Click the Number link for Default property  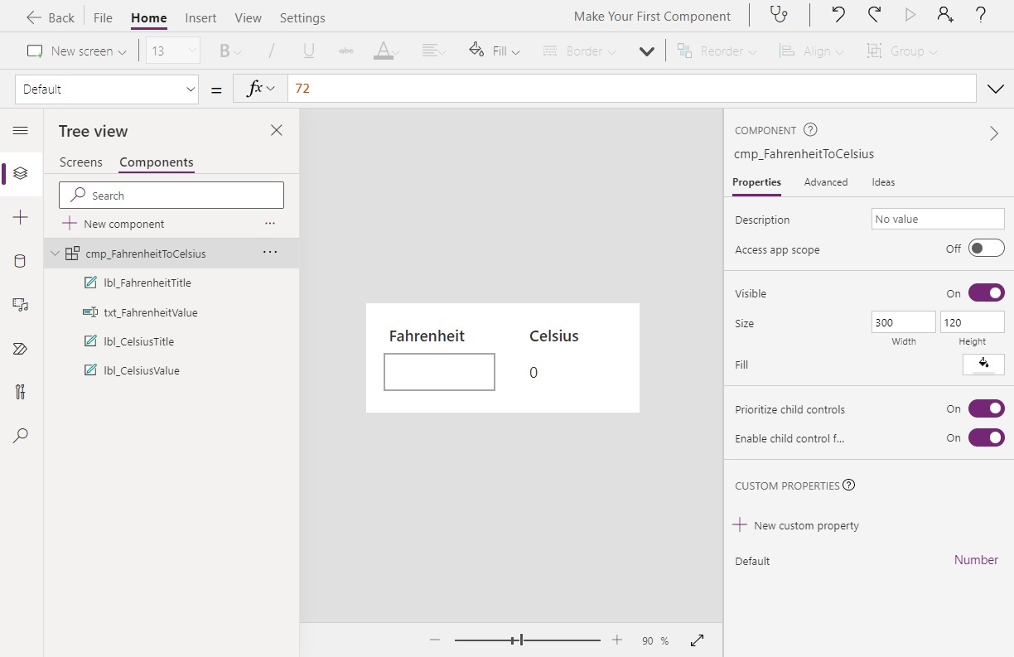[x=976, y=560]
